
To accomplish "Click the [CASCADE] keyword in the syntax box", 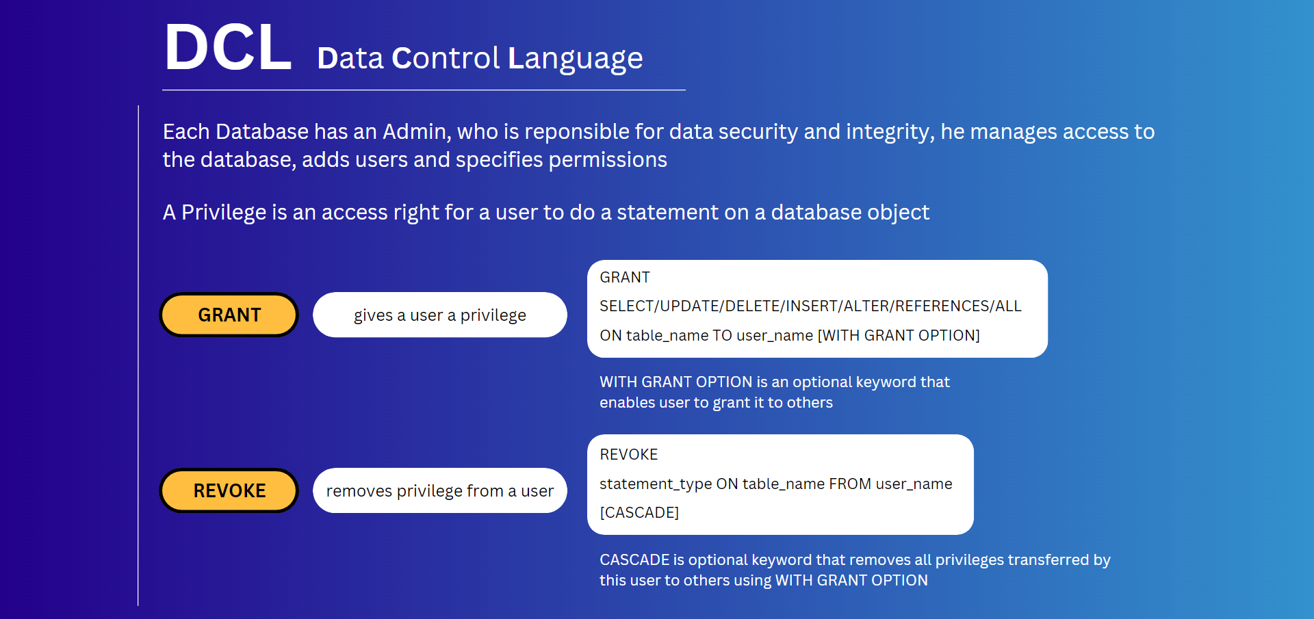I will [x=639, y=512].
